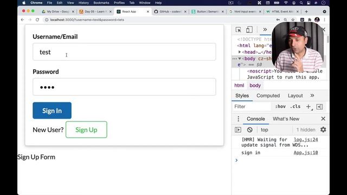Open Control Center in the menu bar
Screen dimensions: 347x195
(309, 3)
